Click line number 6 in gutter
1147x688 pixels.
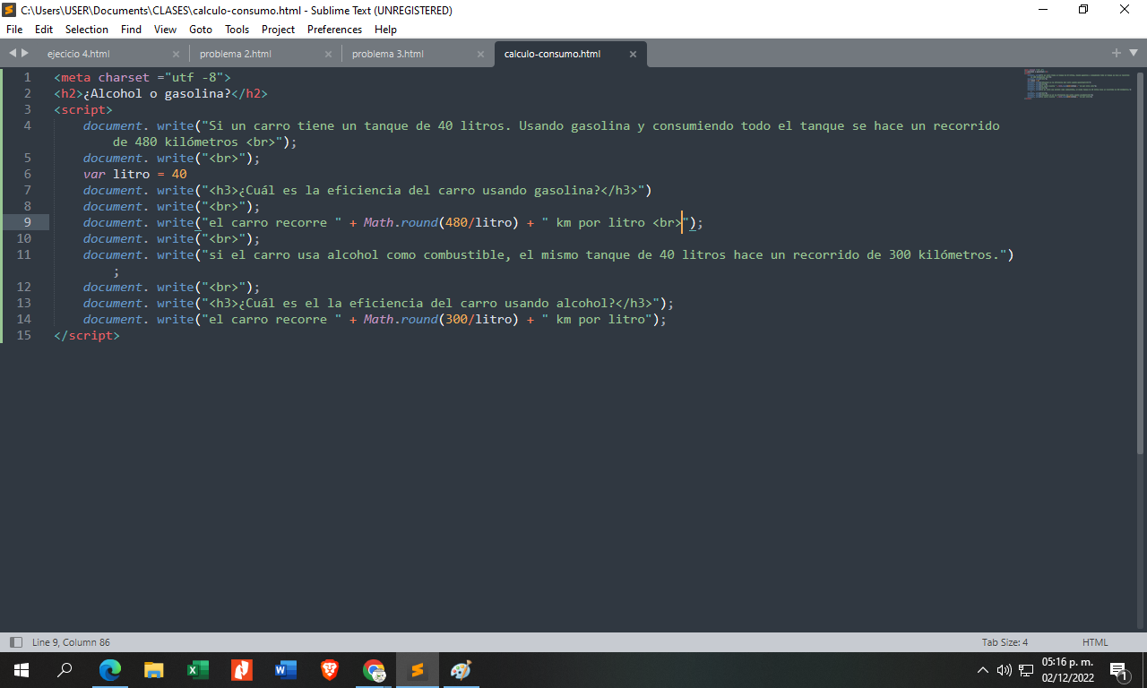pyautogui.click(x=28, y=174)
